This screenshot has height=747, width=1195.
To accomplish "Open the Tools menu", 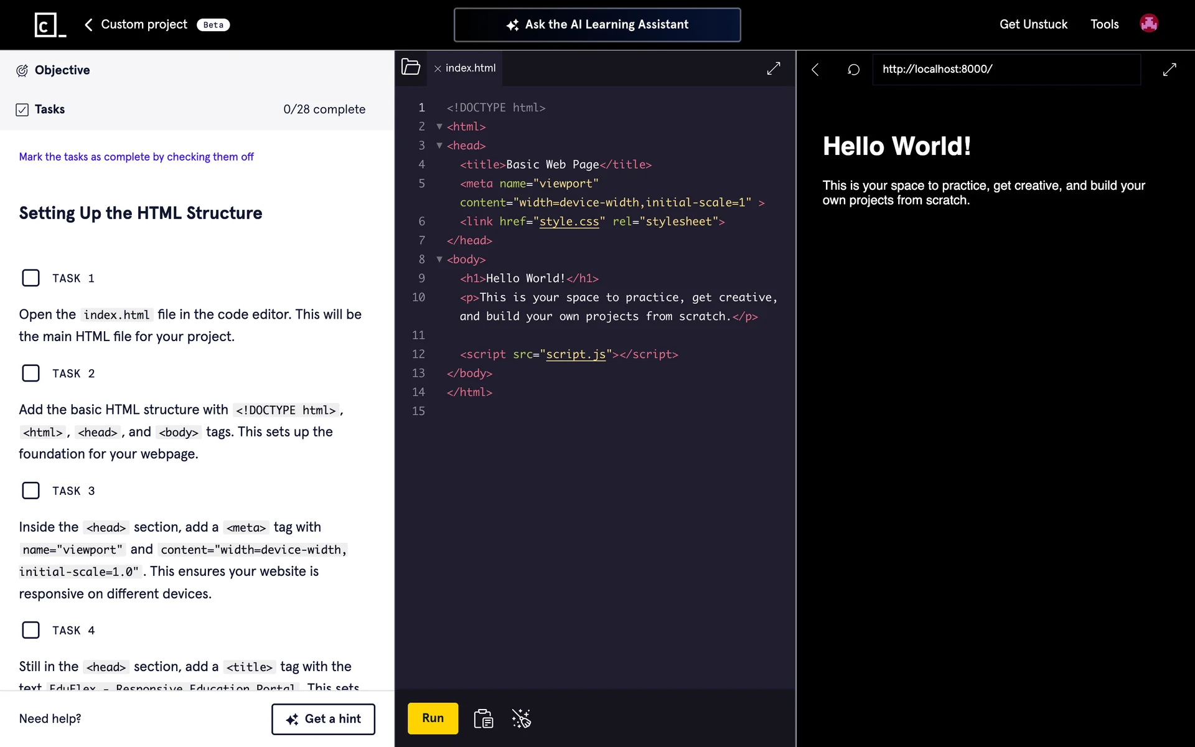I will point(1104,24).
